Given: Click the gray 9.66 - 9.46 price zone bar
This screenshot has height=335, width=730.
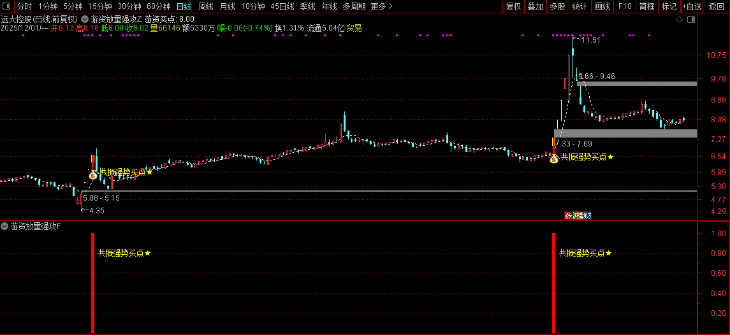Looking at the screenshot, I should pyautogui.click(x=638, y=83).
